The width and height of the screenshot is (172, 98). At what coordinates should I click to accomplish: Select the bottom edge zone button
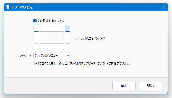[x=52, y=46]
